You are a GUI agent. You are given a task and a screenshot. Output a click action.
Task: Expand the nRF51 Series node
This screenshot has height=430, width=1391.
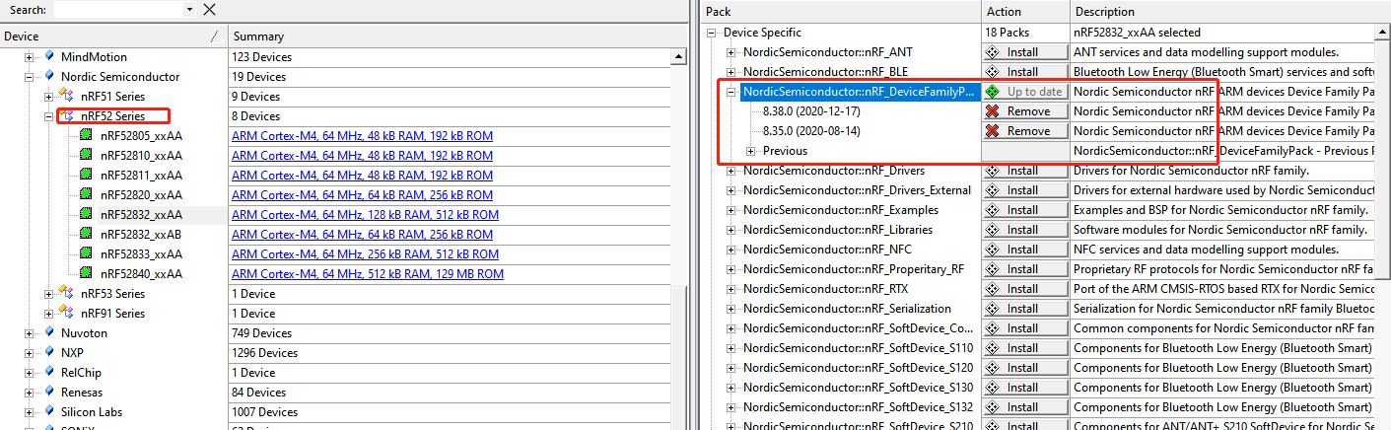coord(49,97)
